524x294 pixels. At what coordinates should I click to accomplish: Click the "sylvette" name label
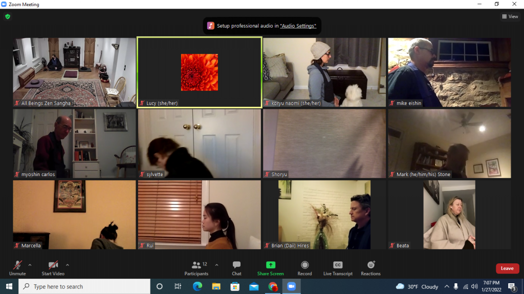[x=155, y=175]
